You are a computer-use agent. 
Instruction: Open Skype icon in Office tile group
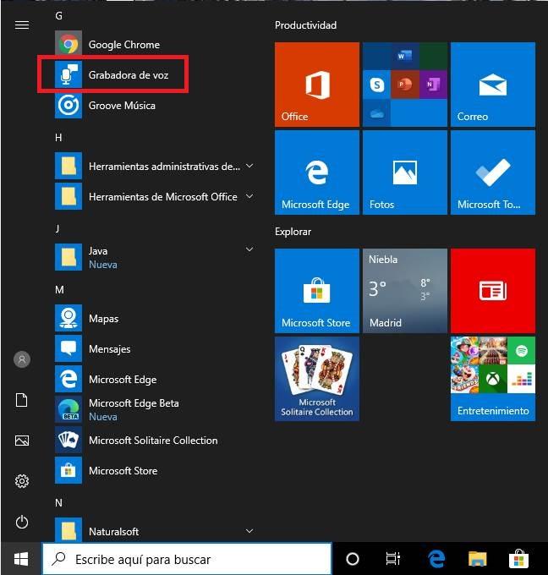[x=376, y=85]
